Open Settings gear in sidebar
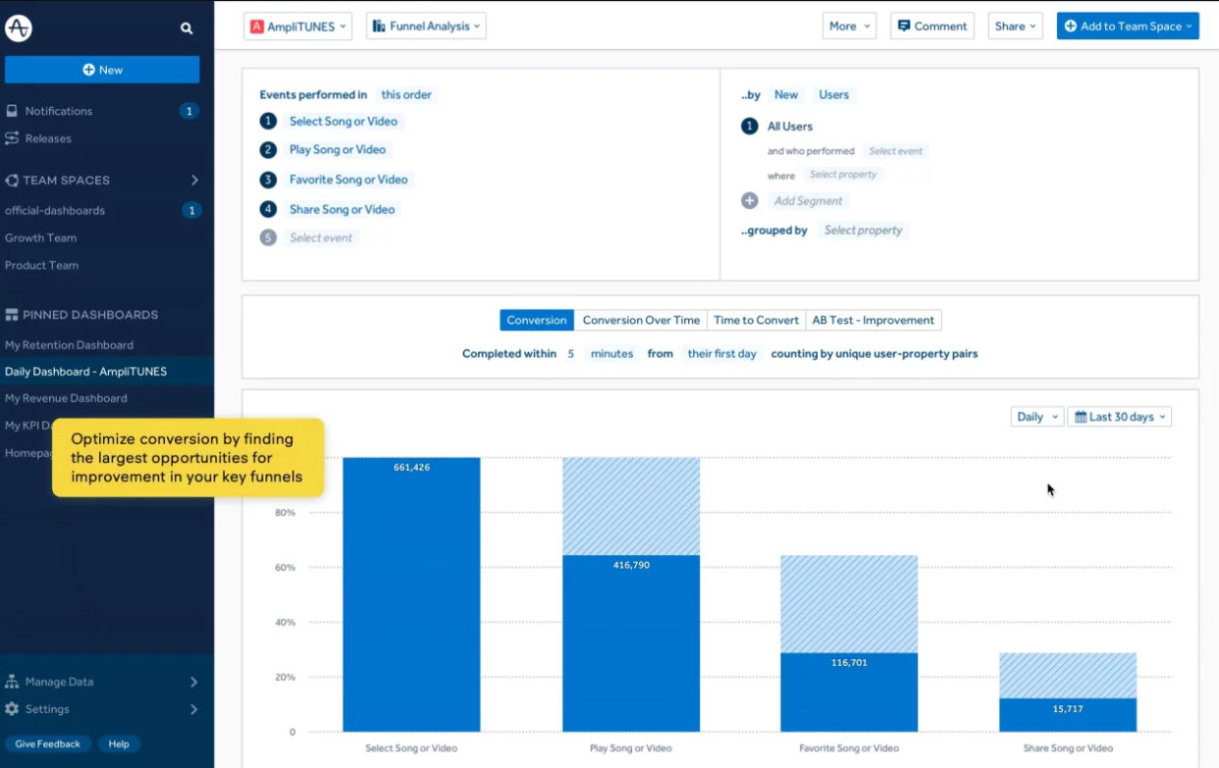Viewport: 1219px width, 768px height. (12, 708)
